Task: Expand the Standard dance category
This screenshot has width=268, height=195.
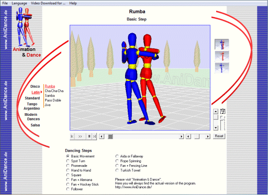Action: (32, 98)
